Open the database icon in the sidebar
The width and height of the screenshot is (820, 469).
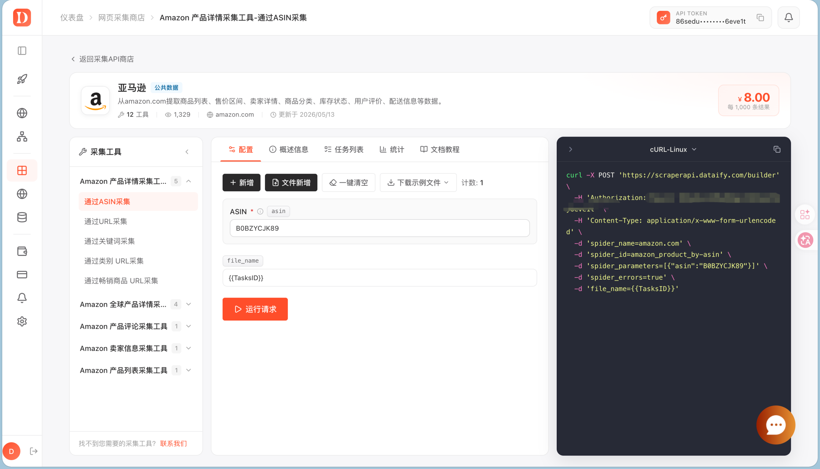[22, 218]
